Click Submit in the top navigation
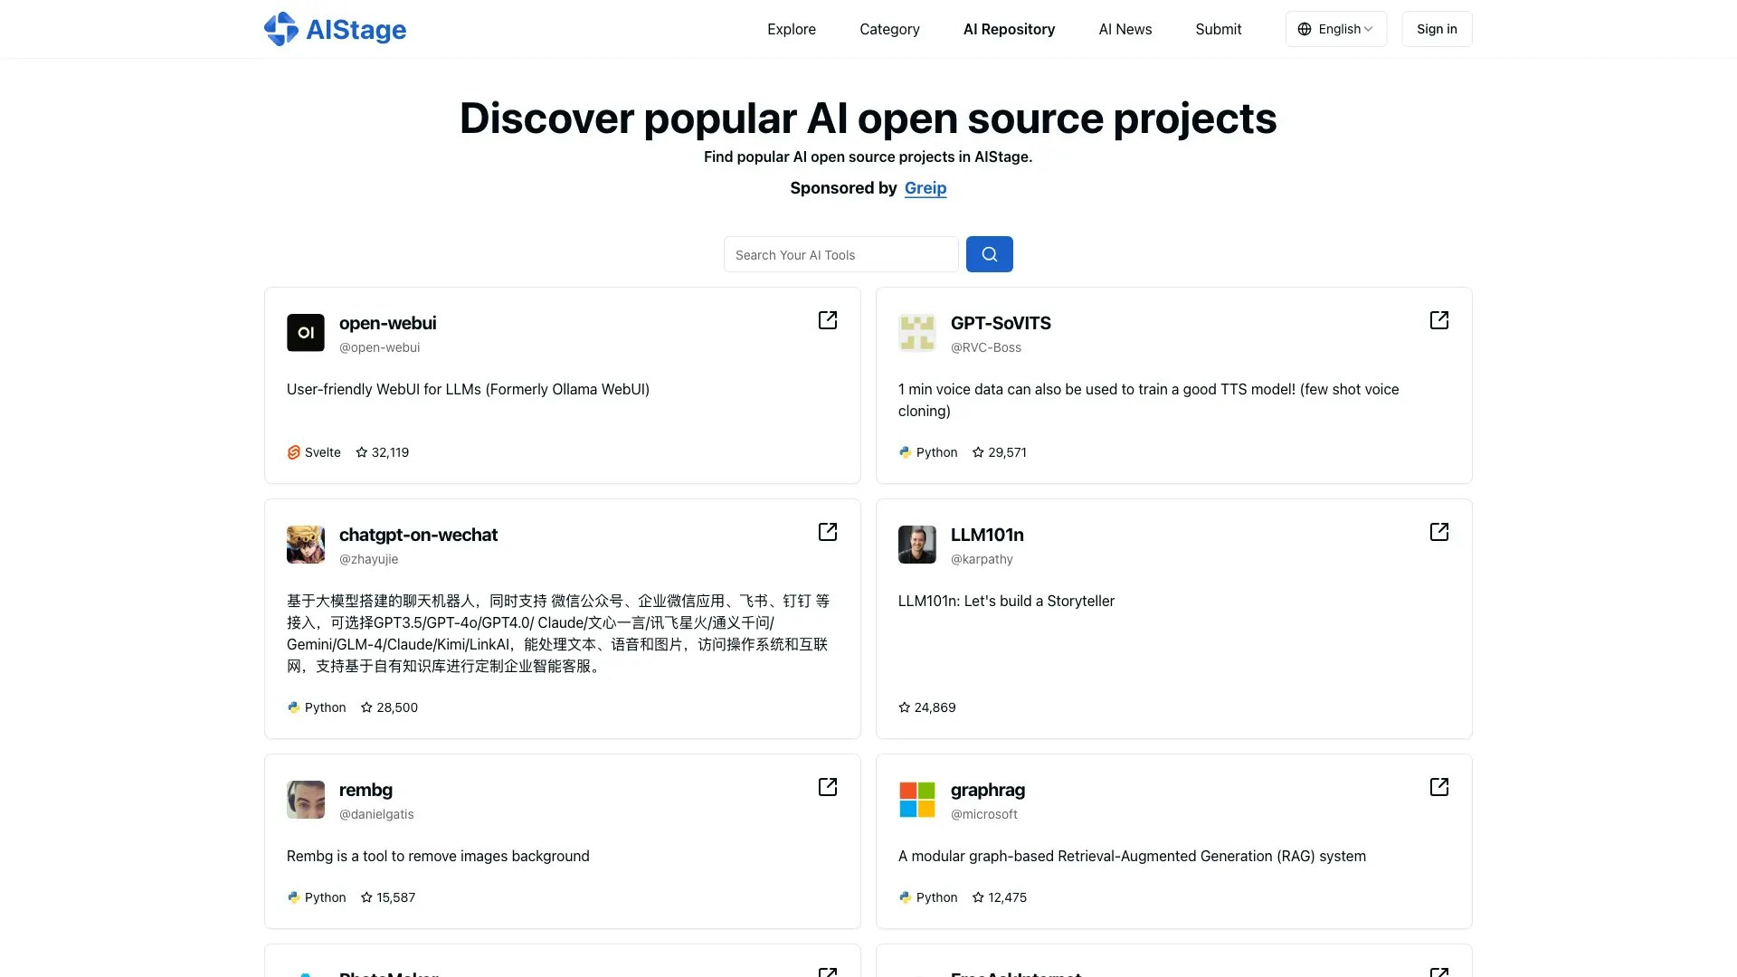1737x977 pixels. (1218, 29)
